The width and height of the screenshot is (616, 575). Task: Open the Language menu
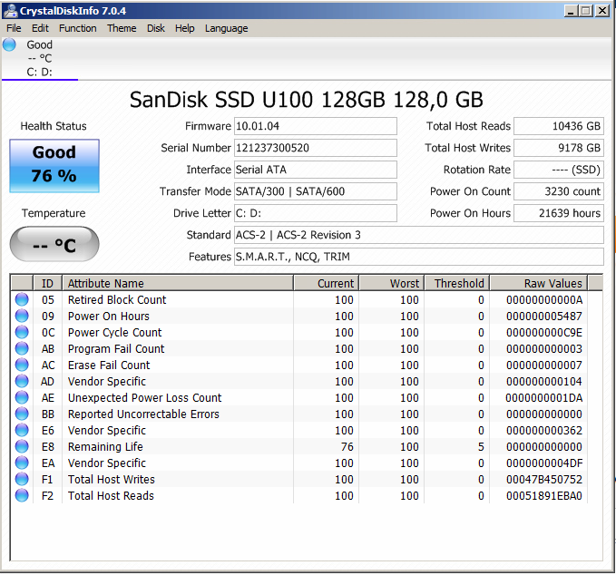226,28
